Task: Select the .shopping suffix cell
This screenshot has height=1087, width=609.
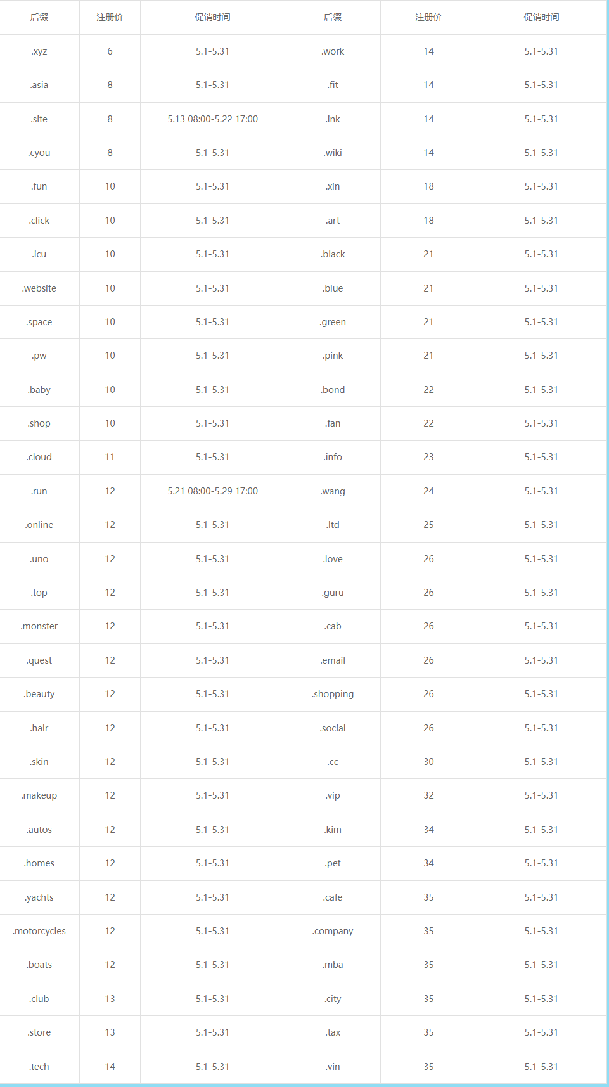Action: click(333, 694)
